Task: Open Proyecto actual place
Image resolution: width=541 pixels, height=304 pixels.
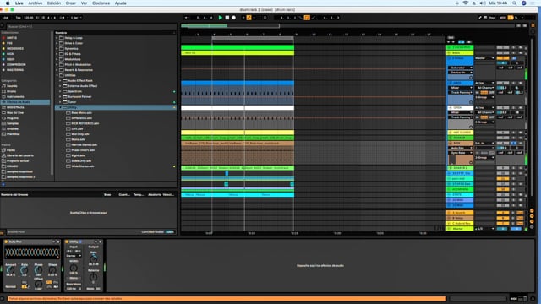Action: pos(18,161)
